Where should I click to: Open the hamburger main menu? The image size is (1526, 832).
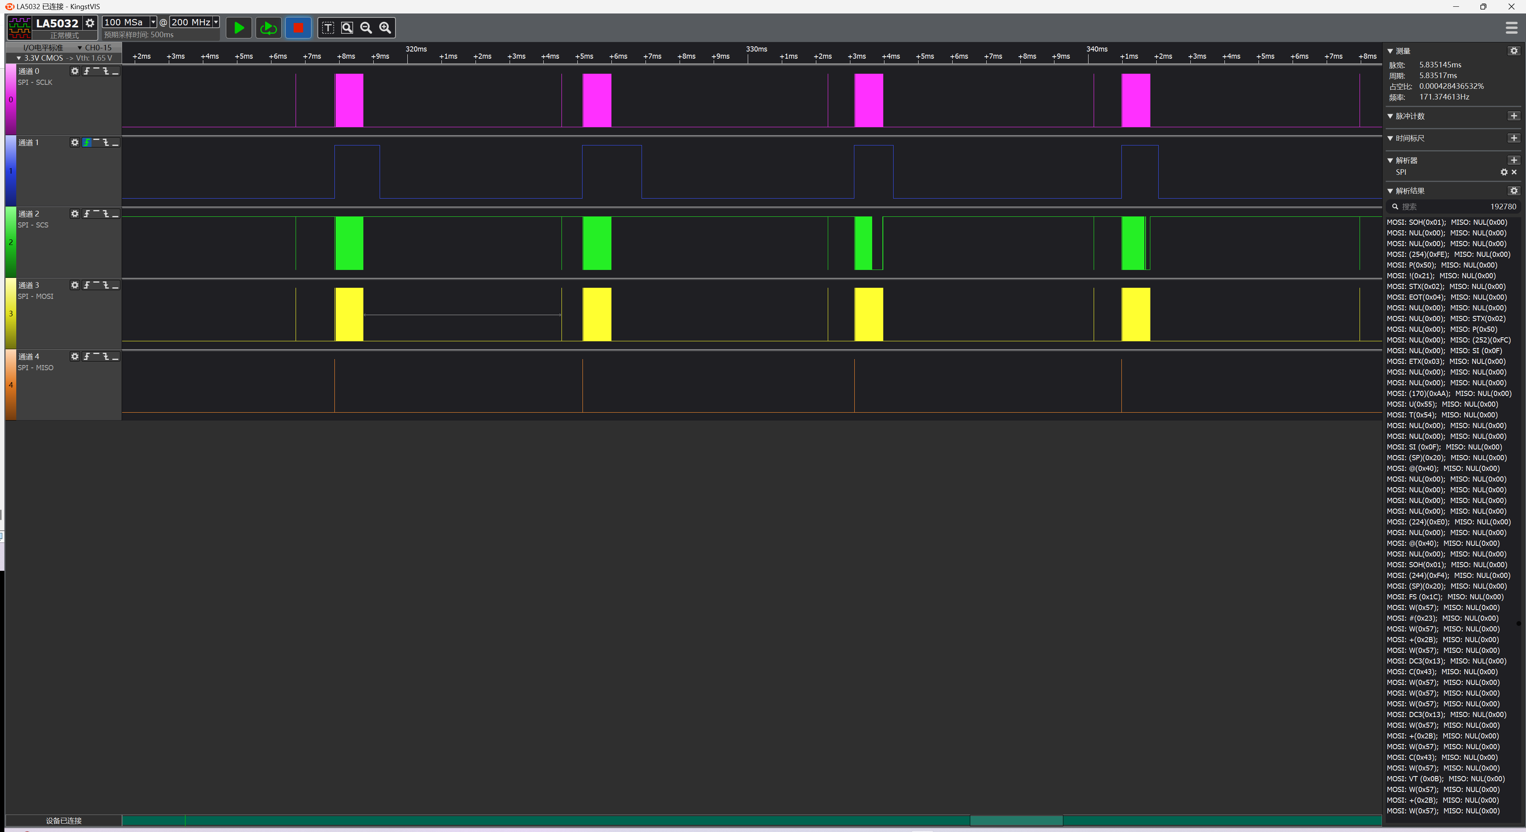point(1511,28)
